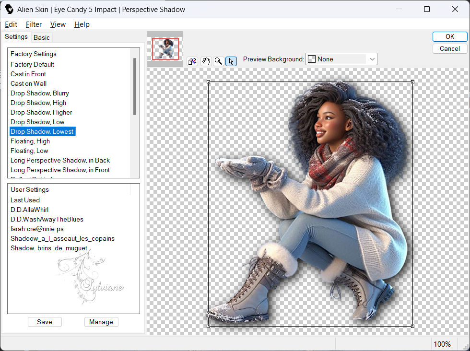
Task: Select the Last Used user setting
Action: point(25,200)
